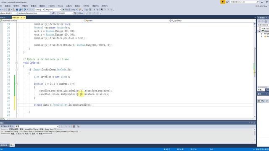Image resolution: width=269 pixels, height=151 pixels.
Task: Collapse the for loop outline toggle at line 36
Action: pos(16,84)
